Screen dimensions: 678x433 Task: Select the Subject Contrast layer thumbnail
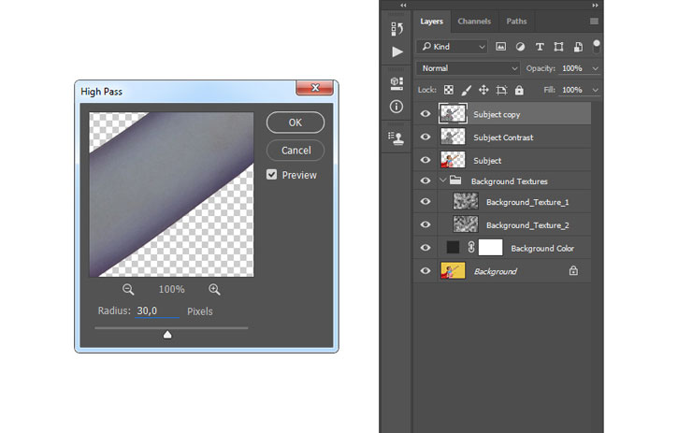click(453, 137)
